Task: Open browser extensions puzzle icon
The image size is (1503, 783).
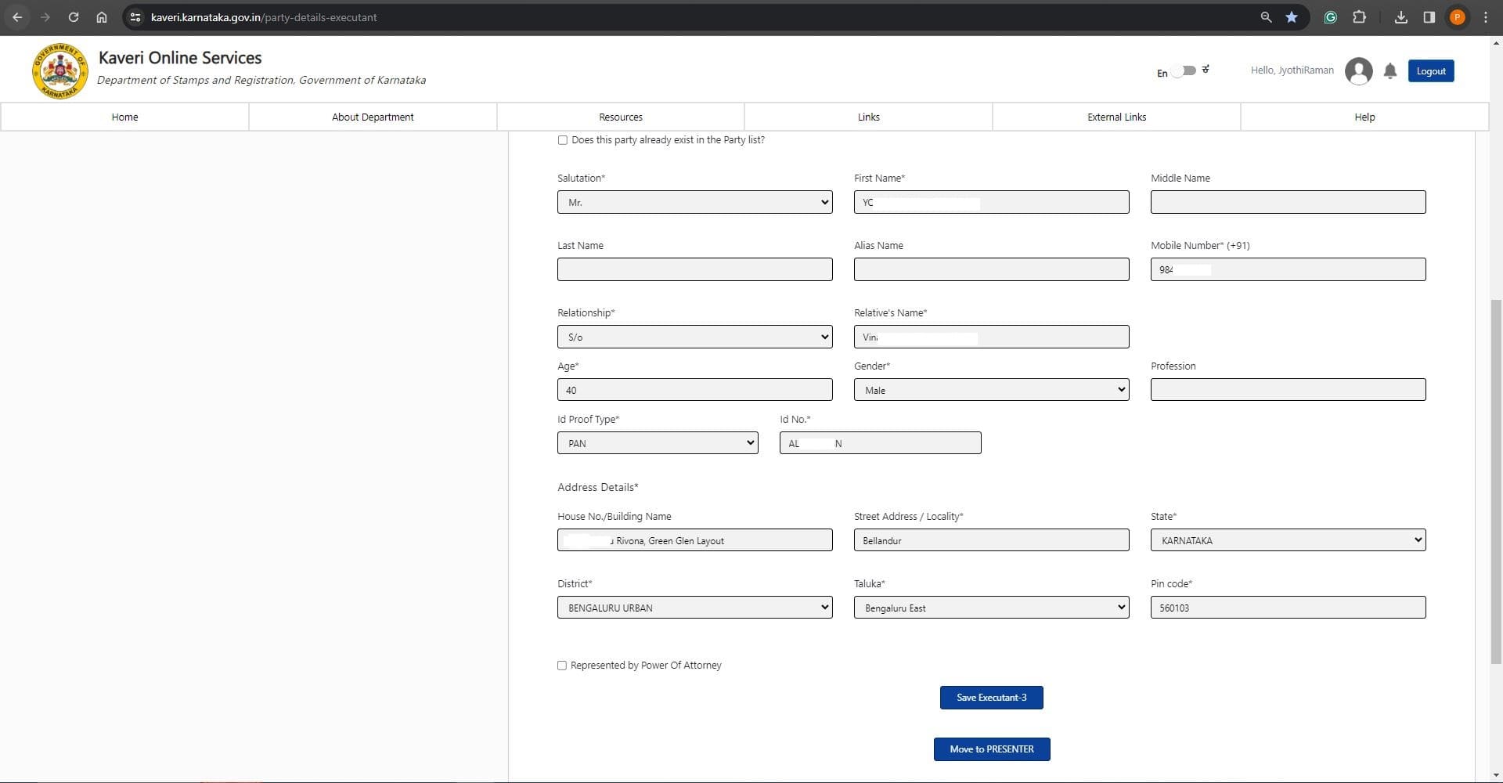Action: (1359, 17)
